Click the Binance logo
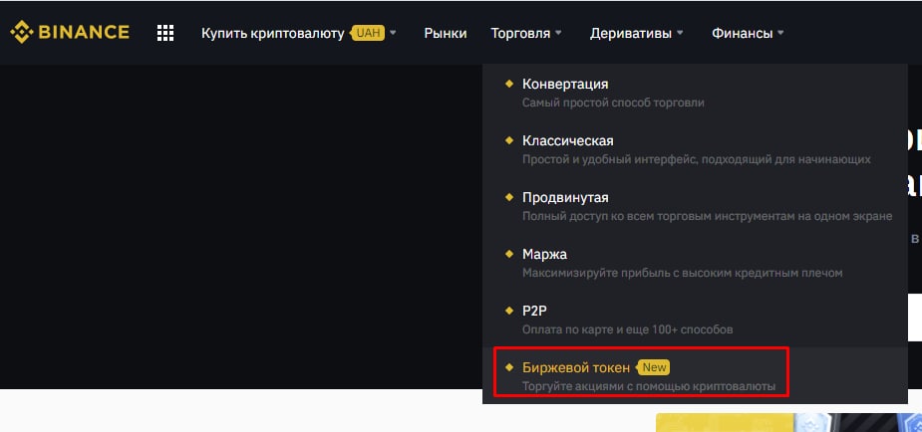The height and width of the screenshot is (432, 922). click(x=70, y=32)
